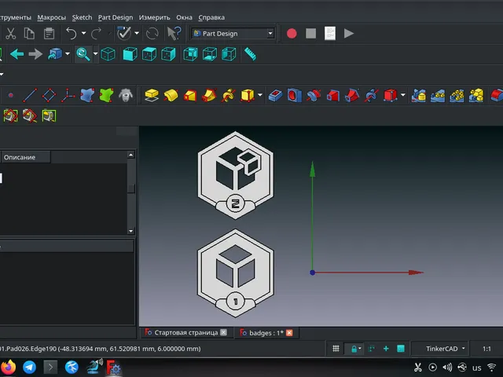Switch to badges : 1* document tab
The width and height of the screenshot is (503, 377).
[266, 333]
